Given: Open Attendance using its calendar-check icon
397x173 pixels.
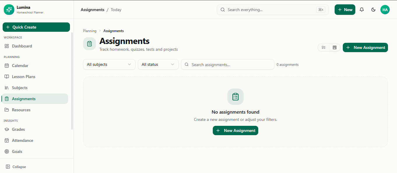Looking at the screenshot, I should coord(7,140).
